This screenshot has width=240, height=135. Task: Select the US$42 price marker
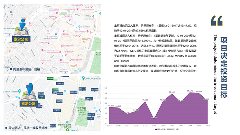click(x=91, y=119)
